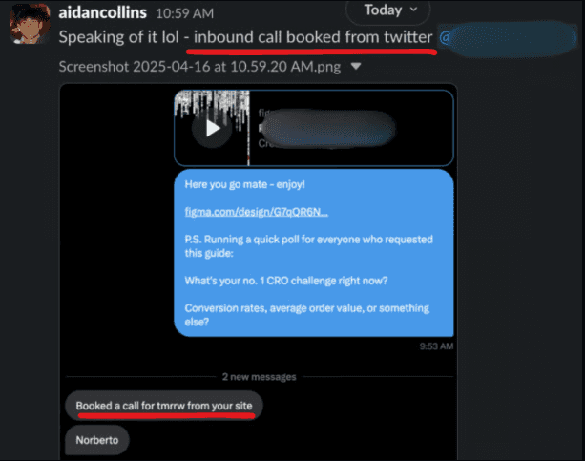Screen dimensions: 585x461
Task: Open the 10:59 AM message timestamp
Action: click(185, 13)
